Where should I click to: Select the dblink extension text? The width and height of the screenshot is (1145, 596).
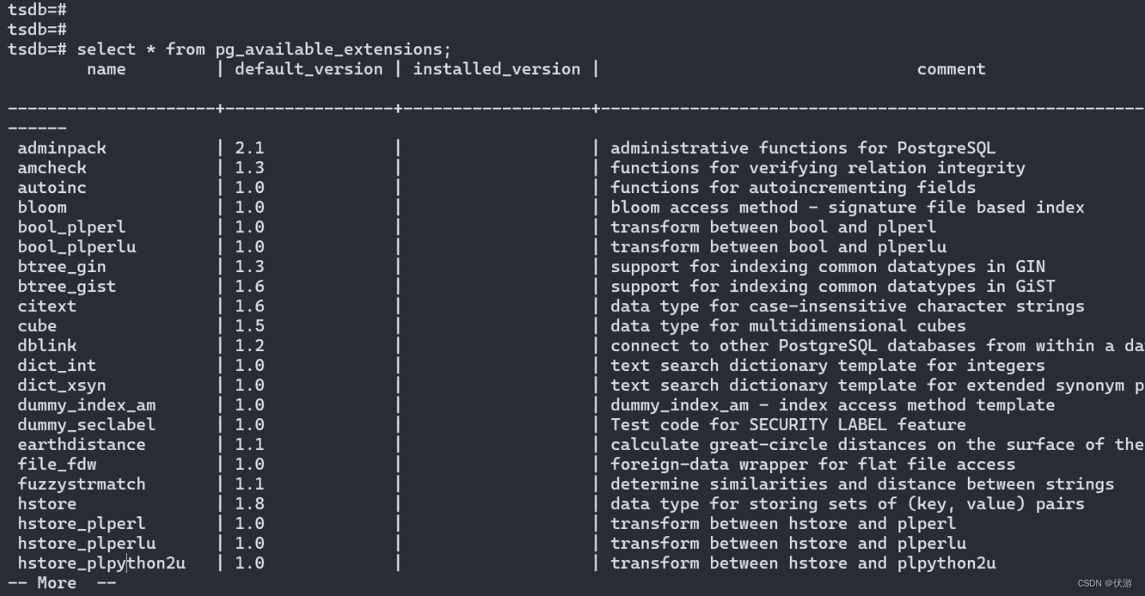pos(47,345)
